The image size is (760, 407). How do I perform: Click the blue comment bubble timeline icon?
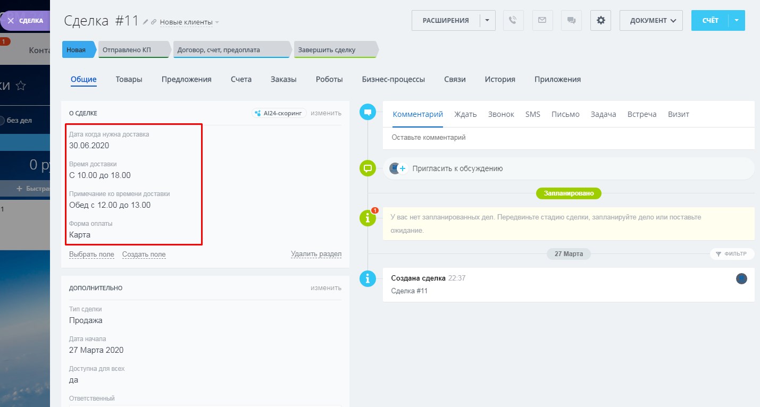368,112
